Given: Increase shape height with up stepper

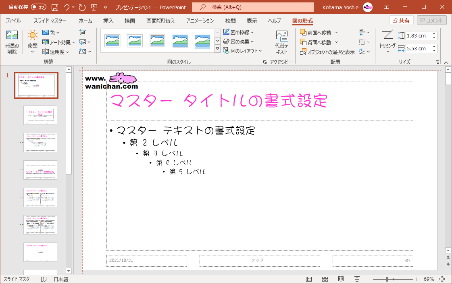Looking at the screenshot, I should coord(434,34).
